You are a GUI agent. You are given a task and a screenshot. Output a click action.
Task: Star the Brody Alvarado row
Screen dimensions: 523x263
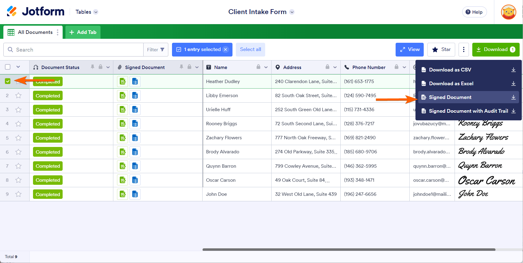(x=19, y=152)
